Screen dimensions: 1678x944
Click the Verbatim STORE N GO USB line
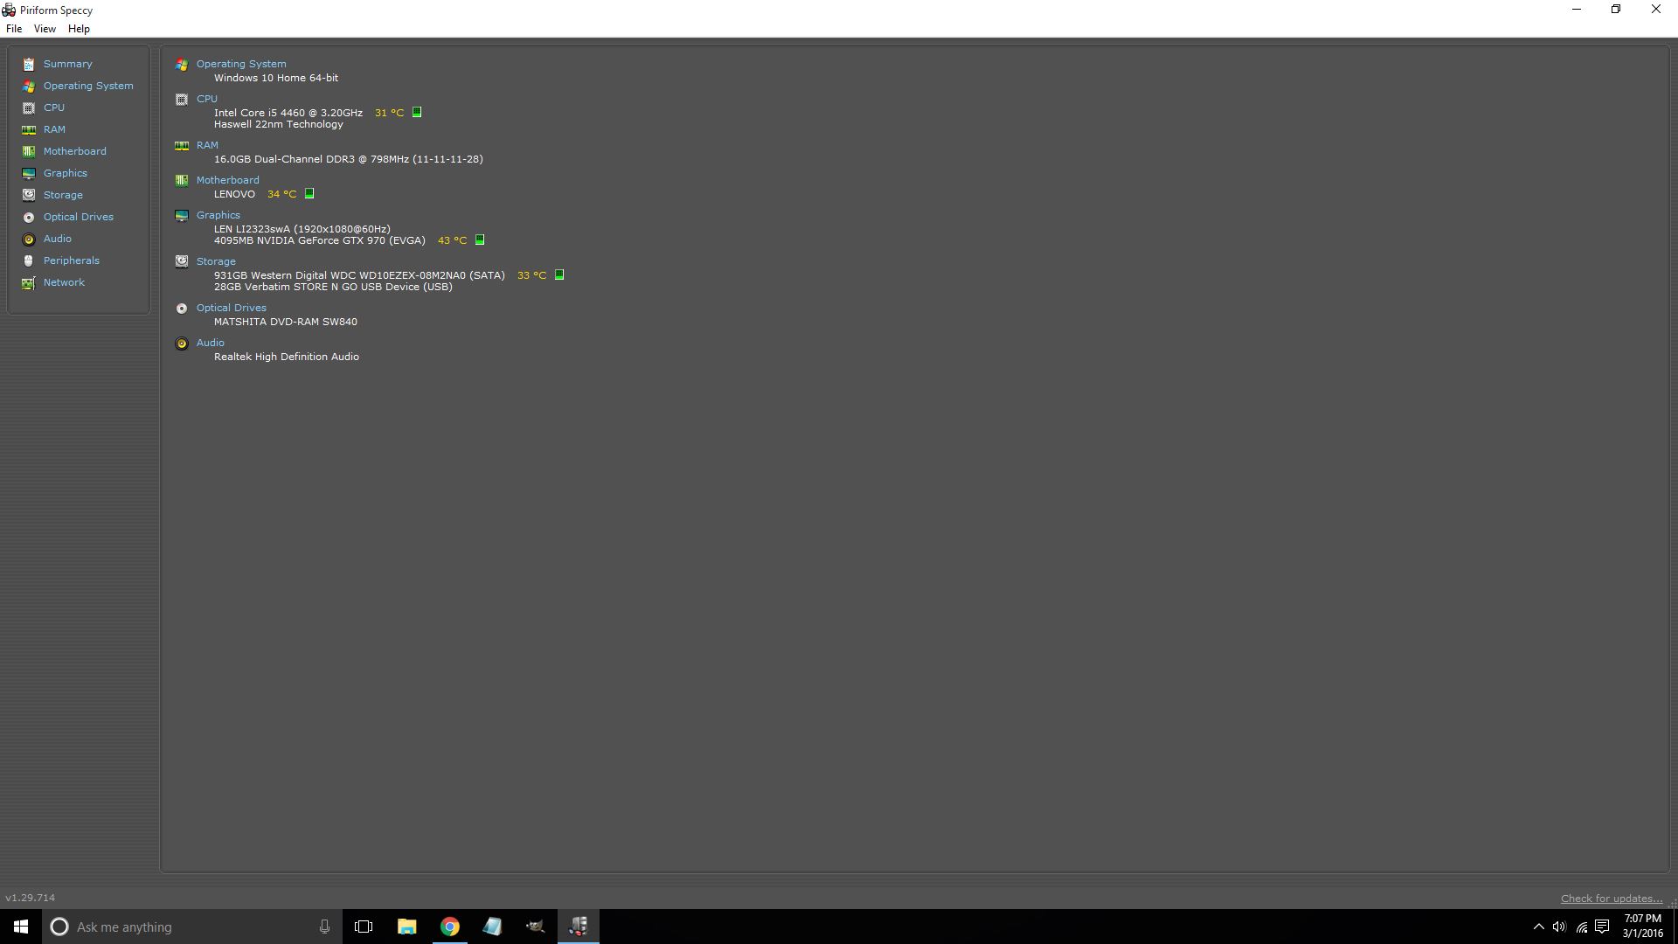coord(333,287)
